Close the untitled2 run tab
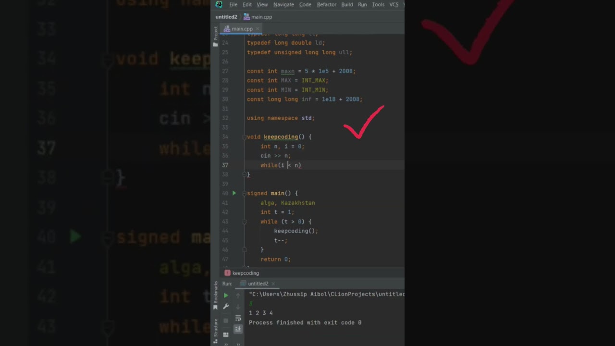Screen dimensions: 615x346 (x=273, y=284)
